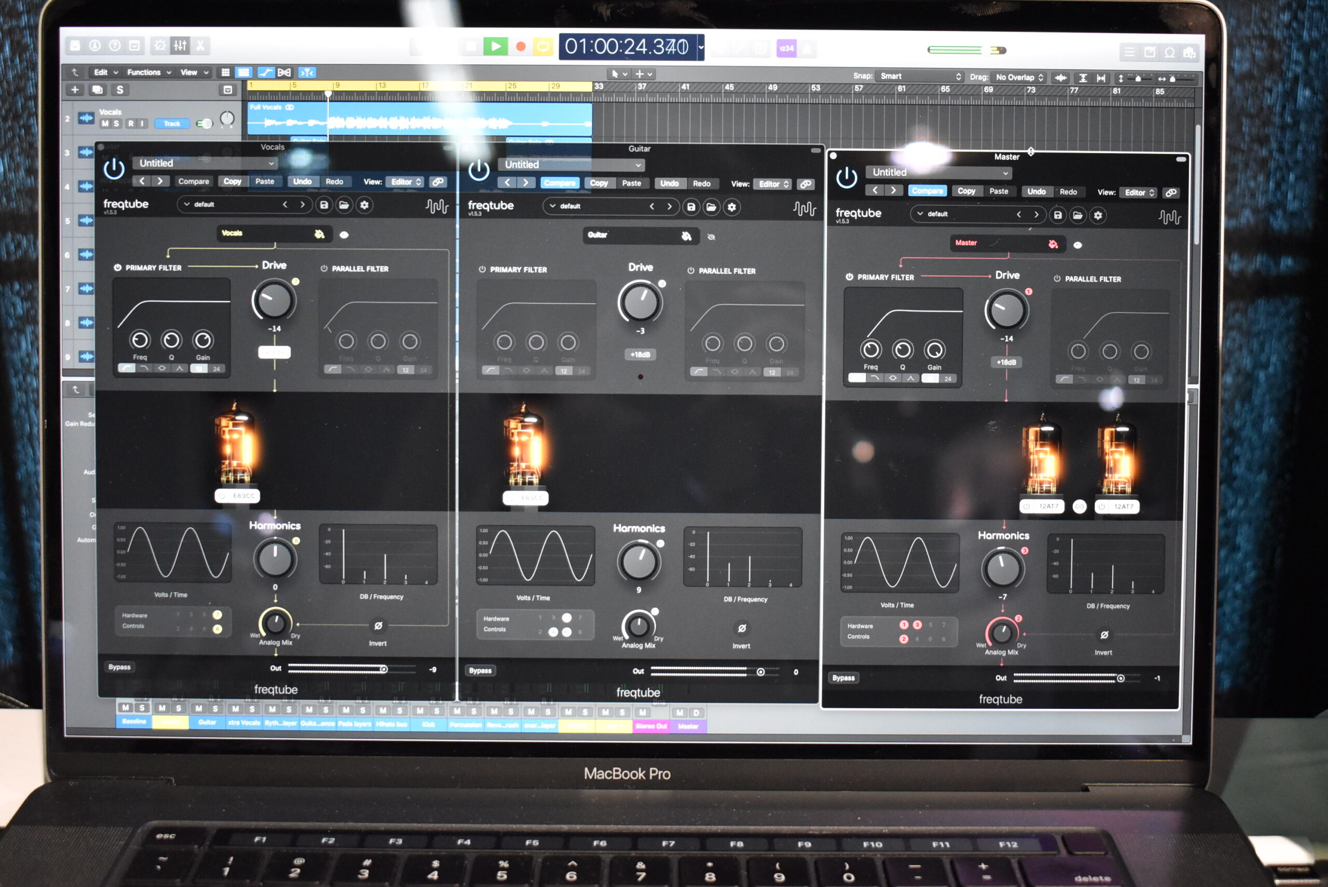Open the Edit menu in tracks area
This screenshot has width=1328, height=887.
point(105,73)
